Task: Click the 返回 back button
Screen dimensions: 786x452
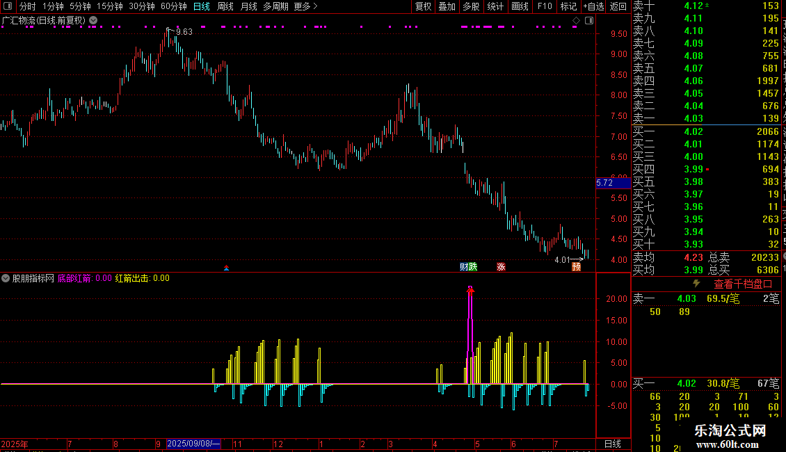Action: tap(618, 6)
